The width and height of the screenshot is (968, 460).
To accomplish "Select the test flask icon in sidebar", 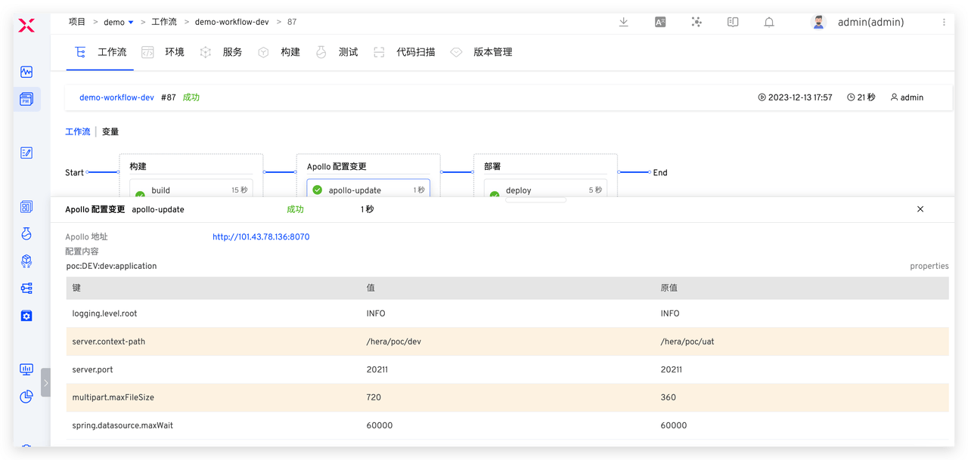I will (x=26, y=234).
